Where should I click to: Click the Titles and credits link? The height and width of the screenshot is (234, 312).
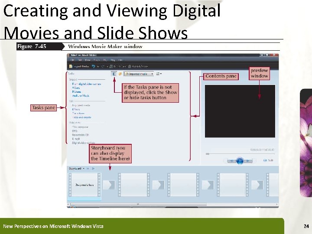pyautogui.click(x=81, y=117)
